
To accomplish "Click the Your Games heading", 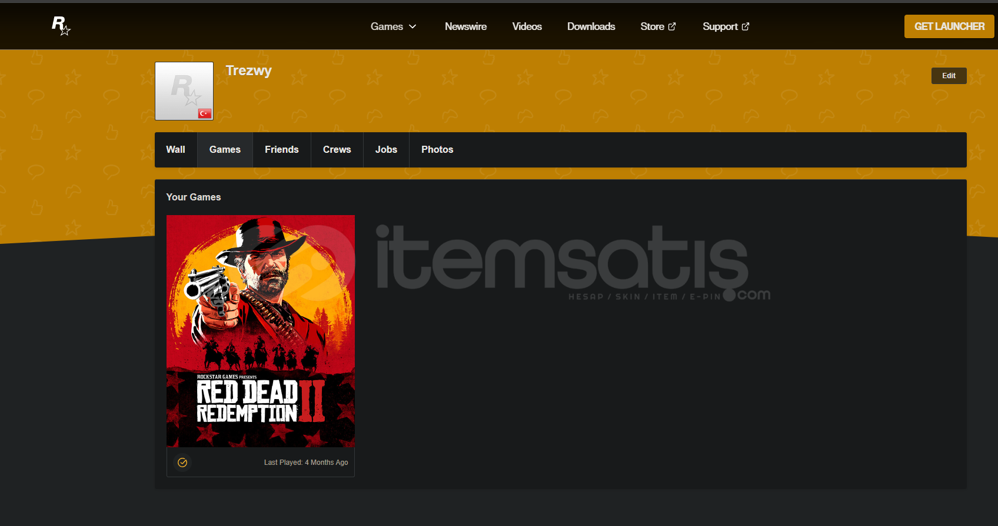I will coord(194,197).
